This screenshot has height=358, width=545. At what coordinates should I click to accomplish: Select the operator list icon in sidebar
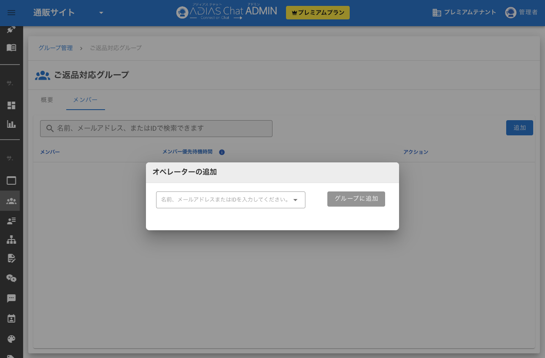pyautogui.click(x=11, y=221)
